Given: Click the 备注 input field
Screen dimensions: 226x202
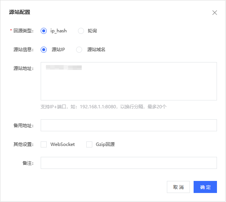Looking at the screenshot, I should point(128,163).
